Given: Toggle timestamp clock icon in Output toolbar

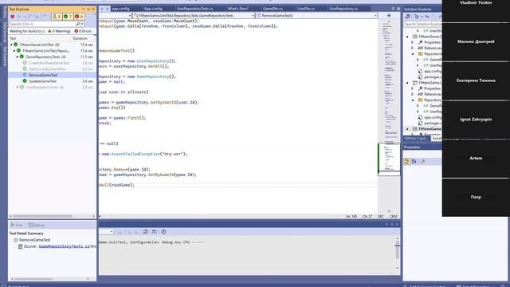Looking at the screenshot, I should pyautogui.click(x=163, y=232).
